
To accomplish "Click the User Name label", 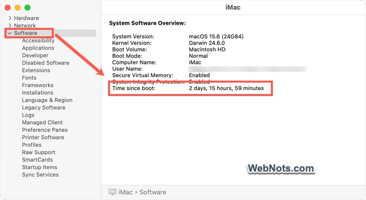I will (127, 69).
